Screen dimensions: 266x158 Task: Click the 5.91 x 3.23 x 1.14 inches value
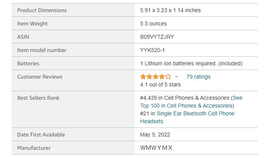170,10
